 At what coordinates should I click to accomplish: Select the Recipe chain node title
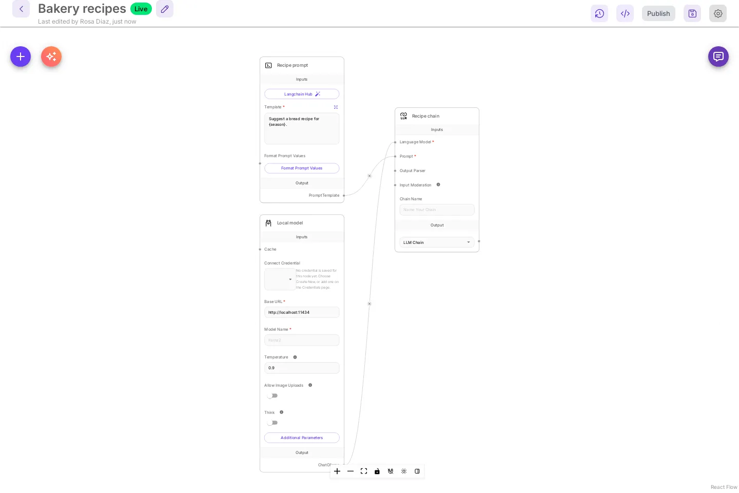point(425,116)
